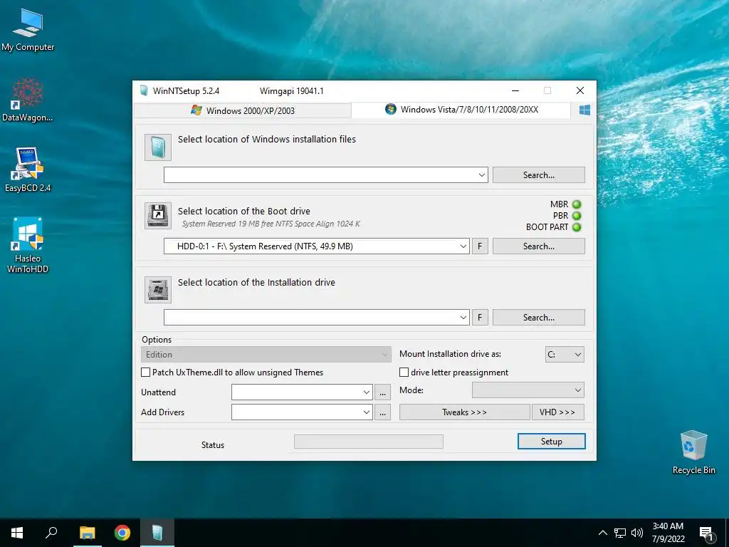The width and height of the screenshot is (729, 547).
Task: Browse for drivers with ... button
Action: click(x=382, y=412)
